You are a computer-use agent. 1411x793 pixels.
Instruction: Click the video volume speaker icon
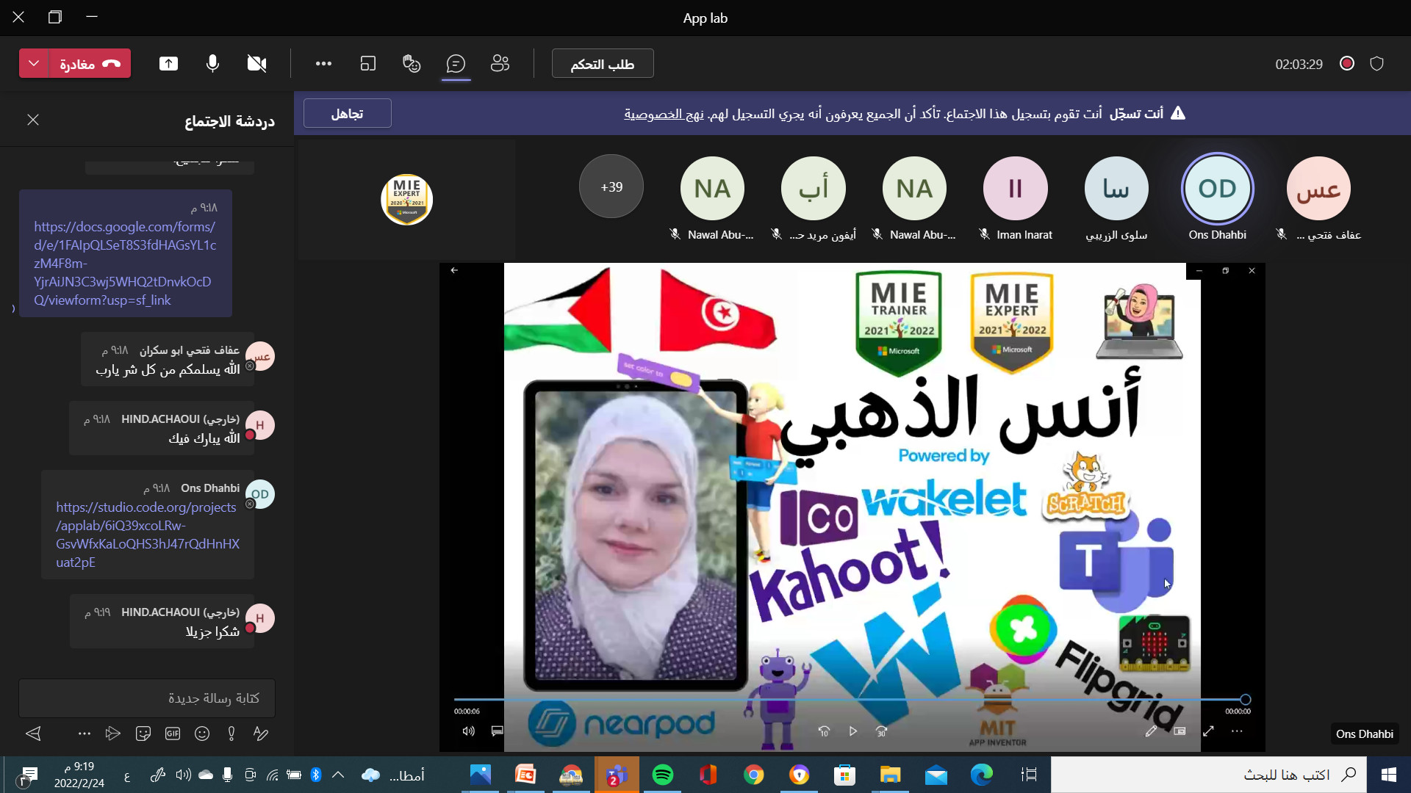tap(468, 731)
